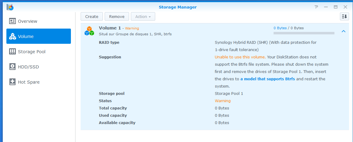Follow the model that supports Btrfs link
The image size is (353, 142).
(x=267, y=79)
